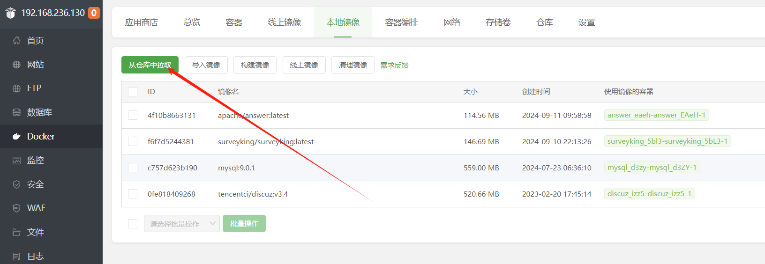Click the Docker whale icon
The image size is (765, 264).
click(16, 136)
